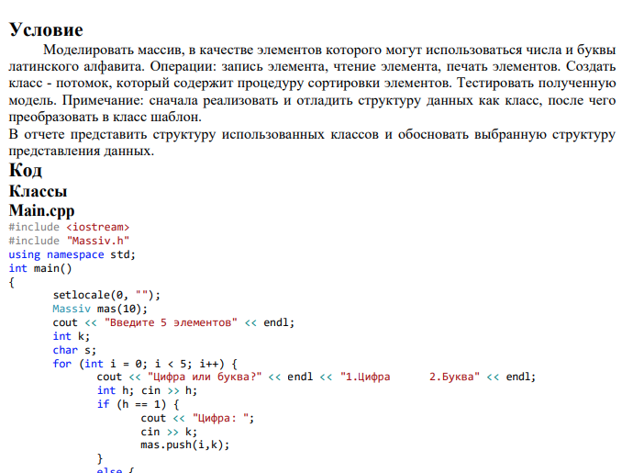Viewport: 633px width, 473px height.
Task: Click the "Massiv.h" include string
Action: [x=97, y=241]
